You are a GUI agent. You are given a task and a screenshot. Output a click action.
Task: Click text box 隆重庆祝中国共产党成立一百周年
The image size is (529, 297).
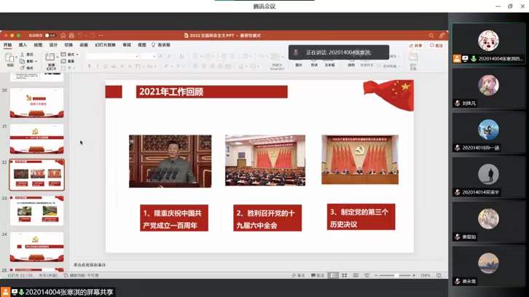coord(174,218)
